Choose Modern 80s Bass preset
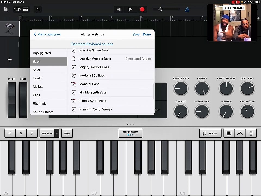Viewport: 261px width, 196px height. [111, 75]
